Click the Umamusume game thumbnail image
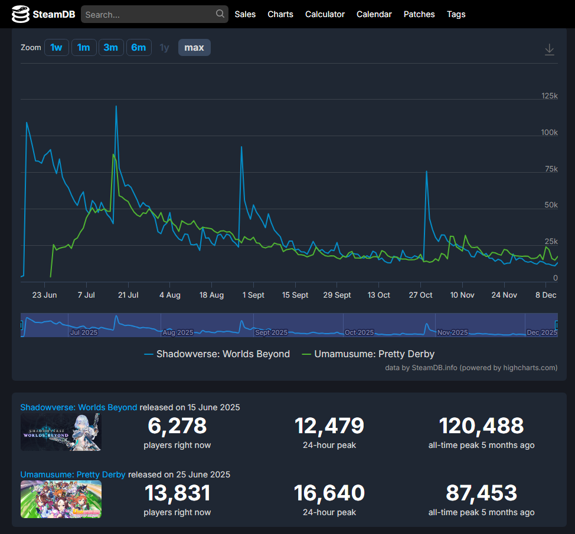Screen dimensions: 575x534 (61, 499)
